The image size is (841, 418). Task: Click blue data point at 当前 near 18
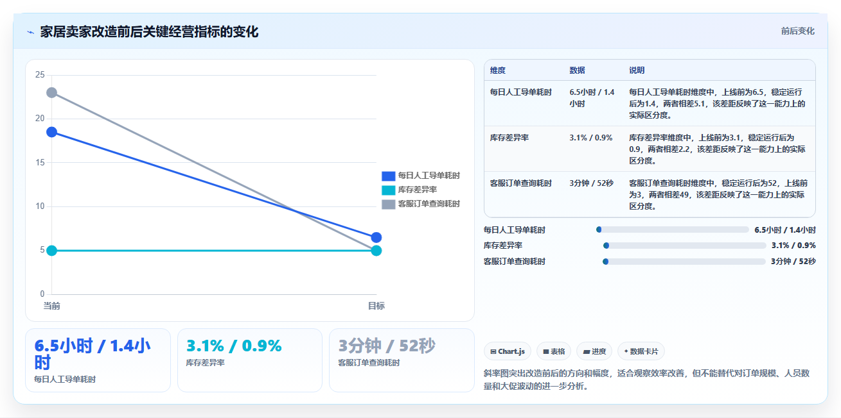[x=51, y=132]
